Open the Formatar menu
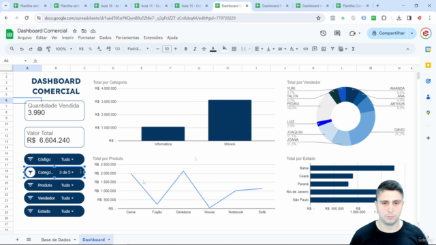Screen dimensions: 436x245 click(x=87, y=38)
